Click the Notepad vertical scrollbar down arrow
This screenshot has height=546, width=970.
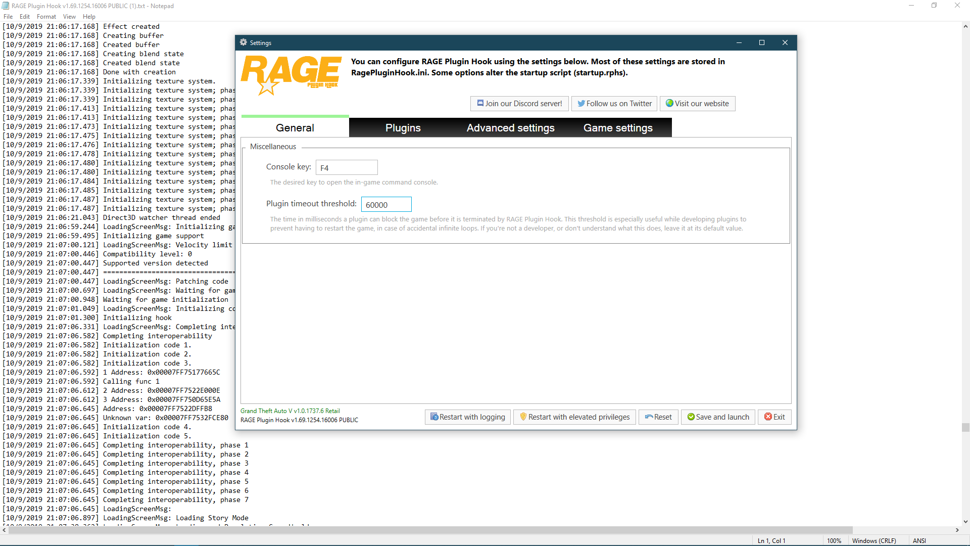point(965,522)
